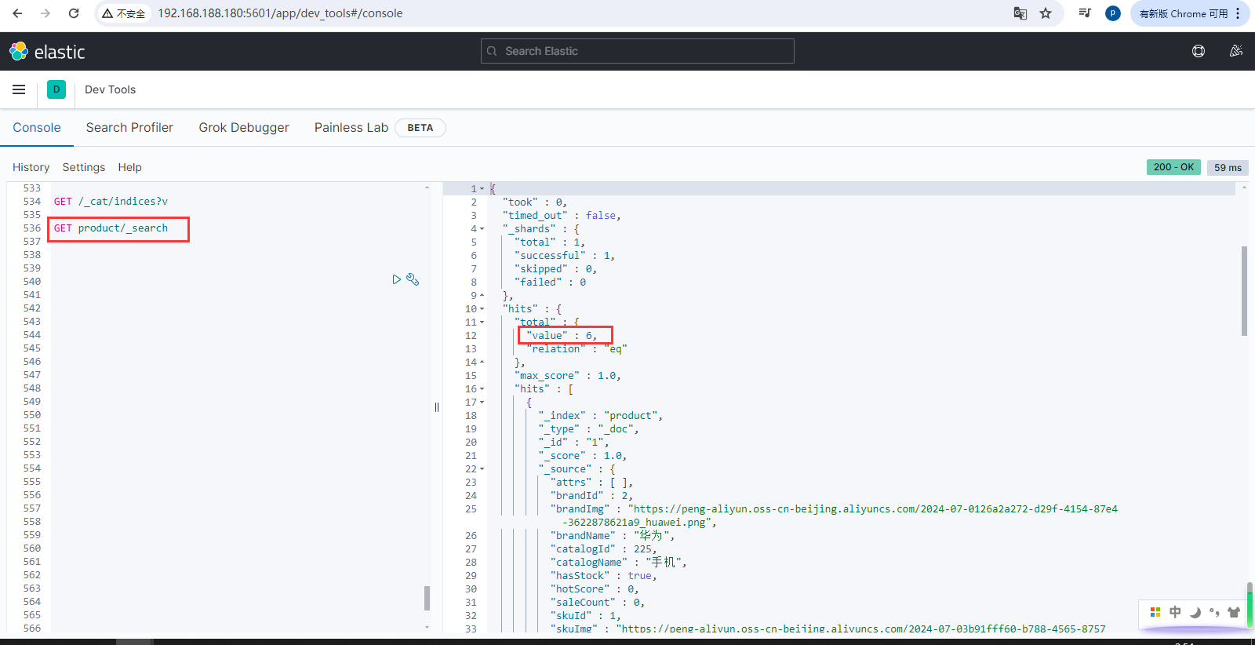Click the panel divider handle between editors
The height and width of the screenshot is (645, 1255).
(x=437, y=407)
